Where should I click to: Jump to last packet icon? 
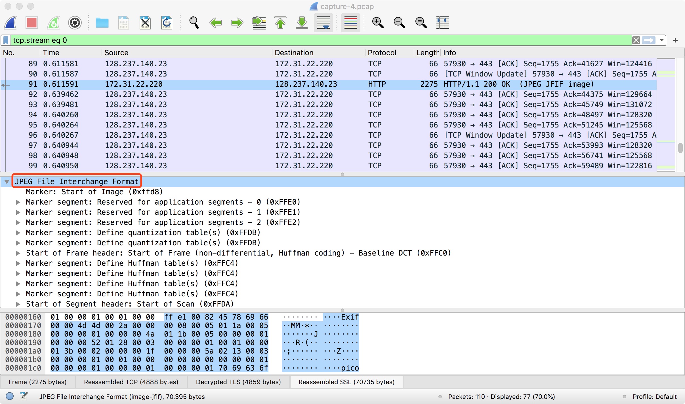302,23
